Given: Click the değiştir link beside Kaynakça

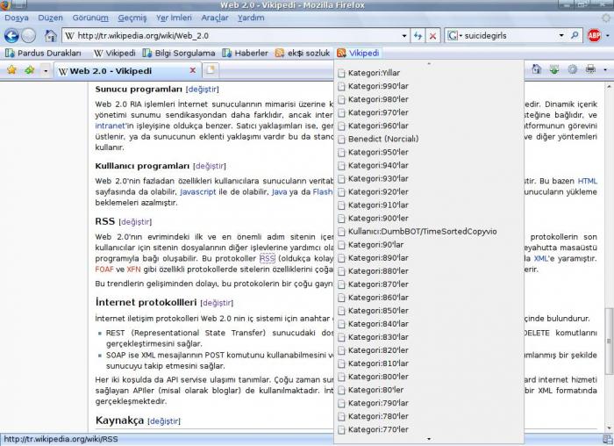Looking at the screenshot, I should pyautogui.click(x=163, y=421).
